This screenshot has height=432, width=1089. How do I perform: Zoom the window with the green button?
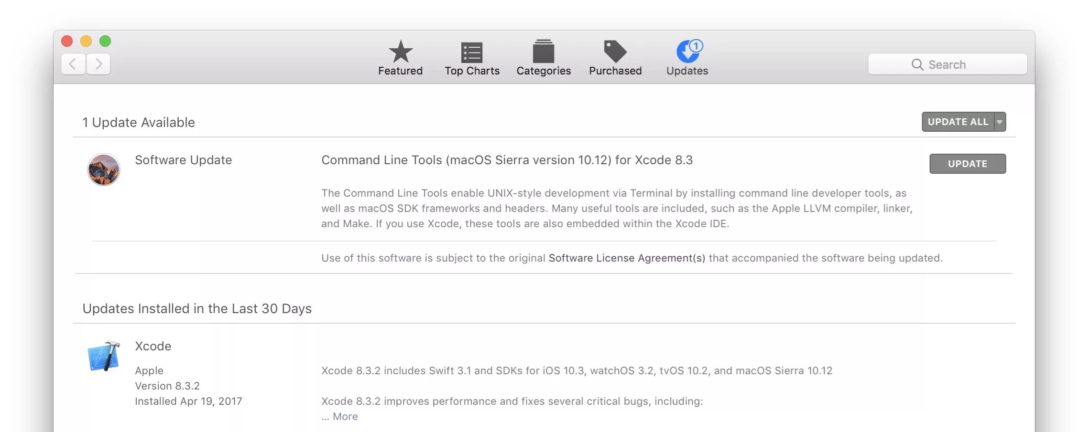pyautogui.click(x=105, y=41)
